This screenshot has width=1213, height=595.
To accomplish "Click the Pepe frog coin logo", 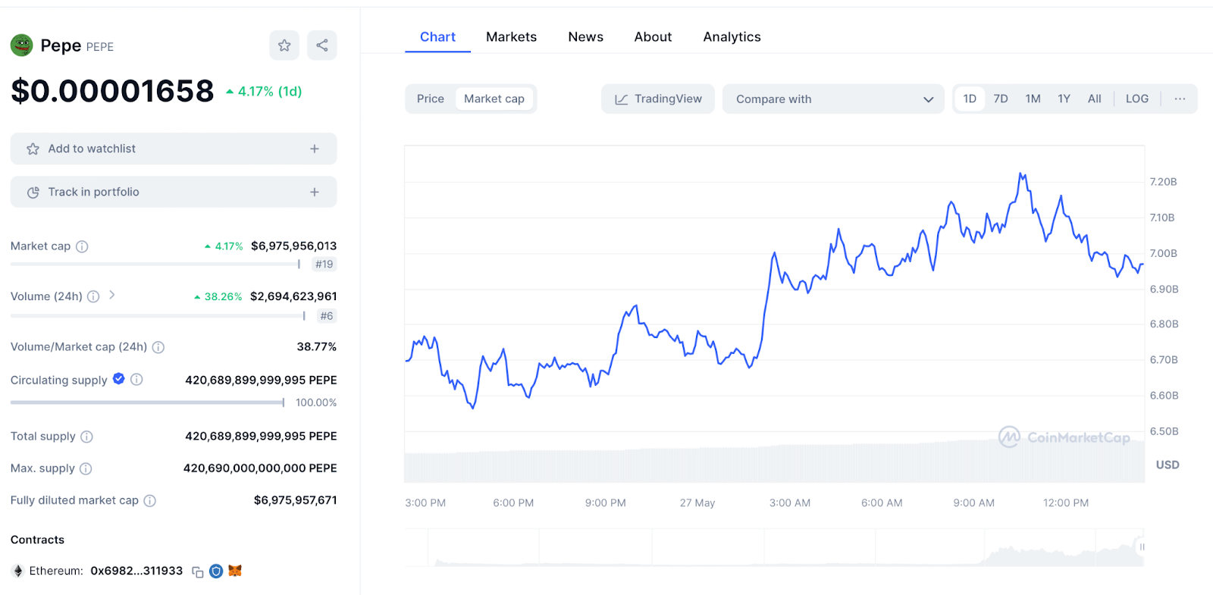I will point(21,45).
